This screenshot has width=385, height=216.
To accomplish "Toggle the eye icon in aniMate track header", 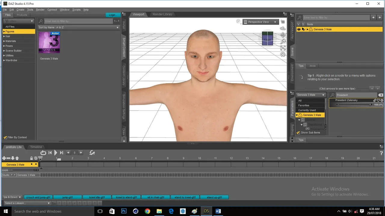I will click(x=36, y=158).
